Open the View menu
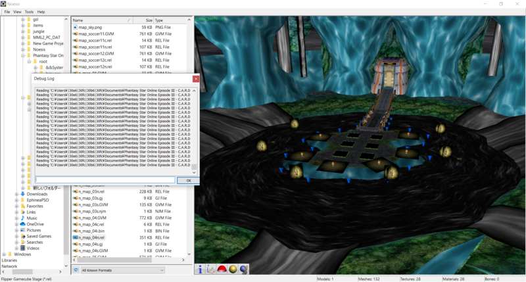 (18, 12)
